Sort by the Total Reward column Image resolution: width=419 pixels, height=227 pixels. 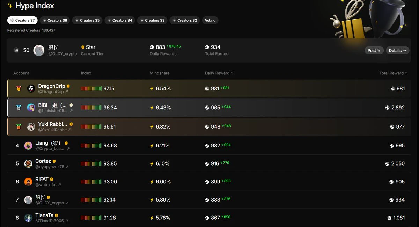click(393, 73)
